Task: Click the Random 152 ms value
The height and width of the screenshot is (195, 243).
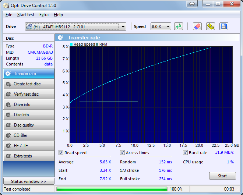Action: pos(165,162)
